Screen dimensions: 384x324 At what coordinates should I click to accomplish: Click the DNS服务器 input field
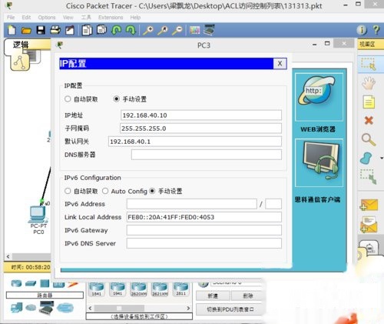point(207,155)
